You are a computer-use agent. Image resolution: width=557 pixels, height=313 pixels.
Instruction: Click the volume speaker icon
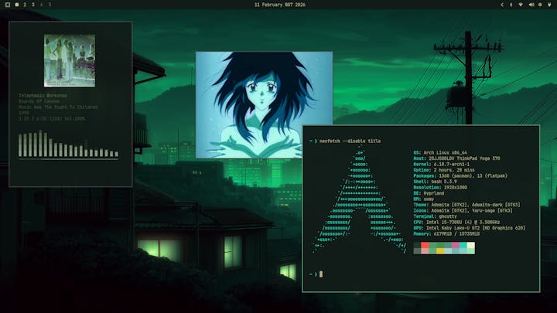pos(530,5)
